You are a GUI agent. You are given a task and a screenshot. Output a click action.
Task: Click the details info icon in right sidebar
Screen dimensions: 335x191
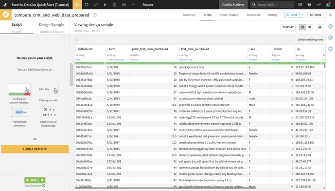(331, 38)
